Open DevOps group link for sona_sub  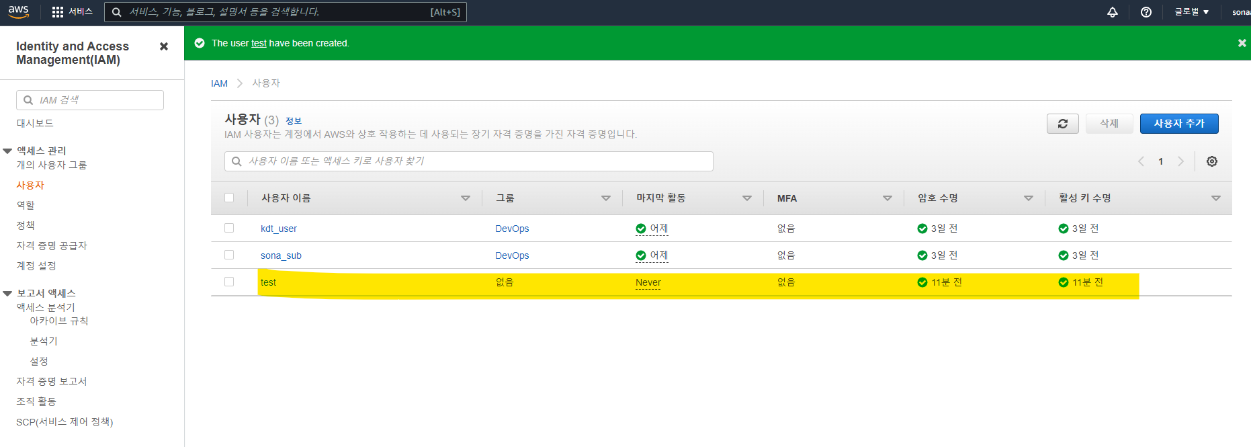(512, 255)
